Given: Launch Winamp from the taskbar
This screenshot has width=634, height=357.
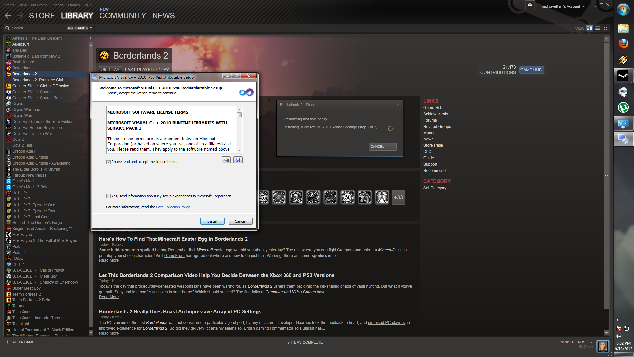Looking at the screenshot, I should point(623,60).
